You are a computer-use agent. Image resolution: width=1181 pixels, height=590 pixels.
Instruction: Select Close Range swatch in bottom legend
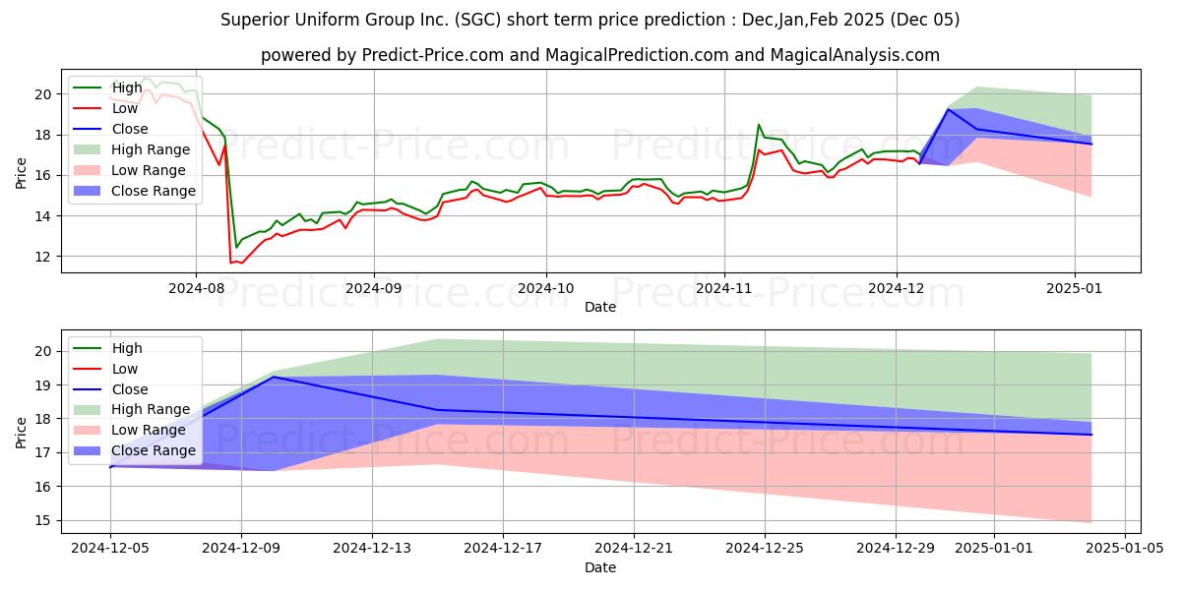click(89, 450)
